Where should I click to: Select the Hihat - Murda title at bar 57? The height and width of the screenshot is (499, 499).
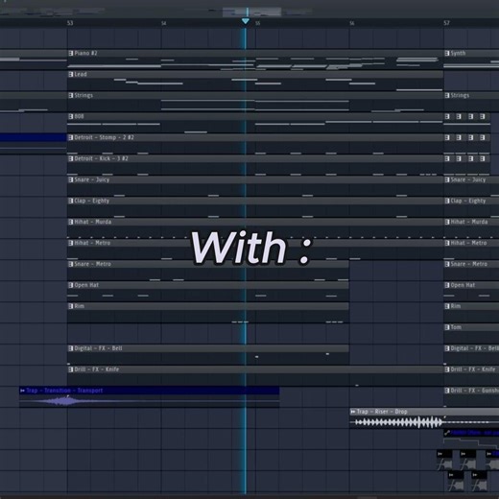coord(469,222)
